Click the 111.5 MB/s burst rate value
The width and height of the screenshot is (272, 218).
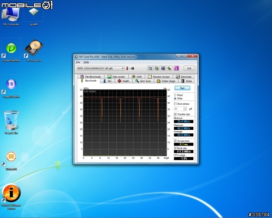(x=184, y=152)
